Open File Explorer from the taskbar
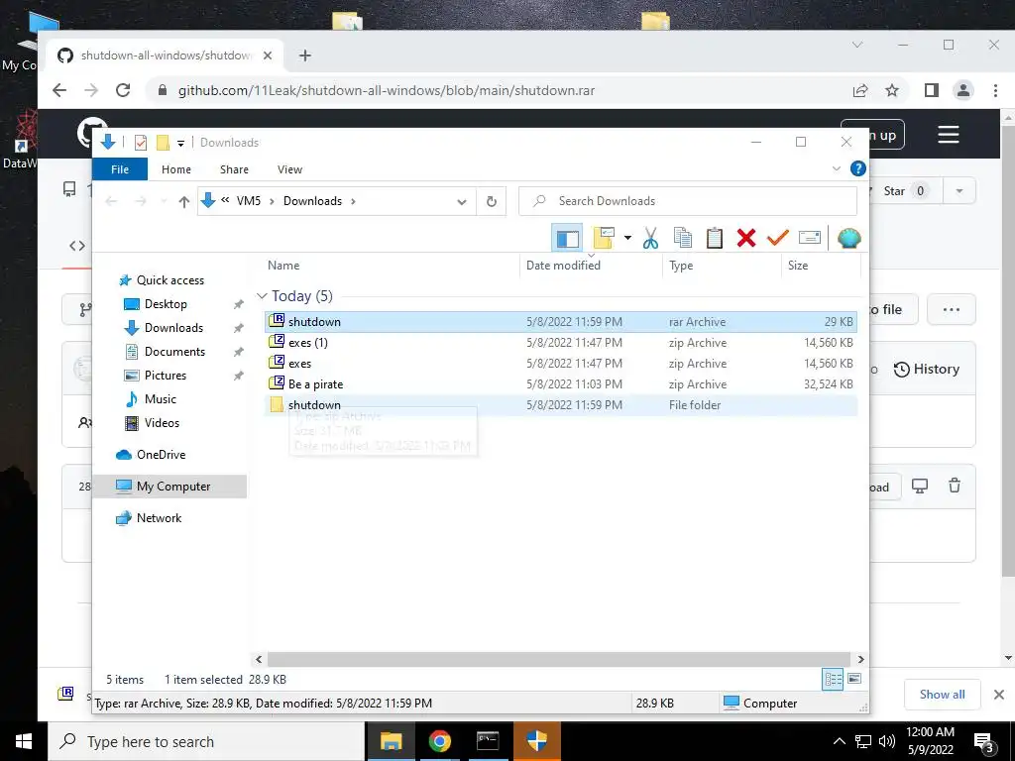Viewport: 1015px width, 761px height. 391,741
